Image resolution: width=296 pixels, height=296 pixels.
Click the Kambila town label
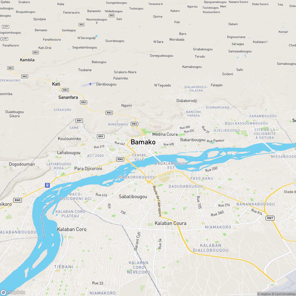coord(27,60)
